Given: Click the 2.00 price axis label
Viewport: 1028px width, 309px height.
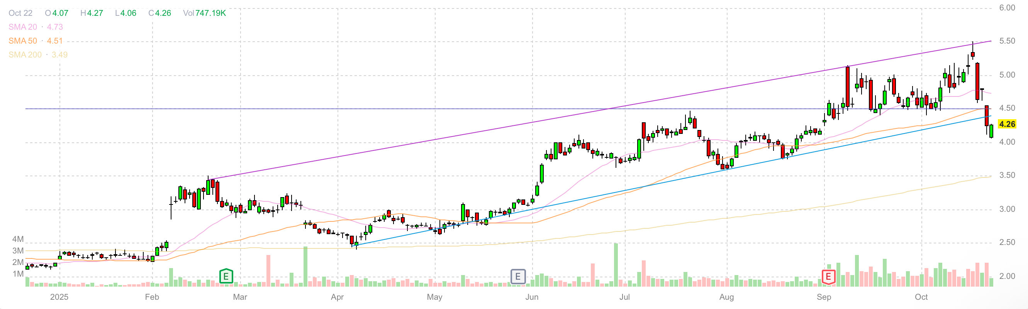Looking at the screenshot, I should (x=1007, y=276).
